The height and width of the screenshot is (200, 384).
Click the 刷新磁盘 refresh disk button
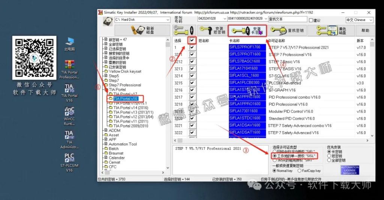pyautogui.click(x=142, y=30)
